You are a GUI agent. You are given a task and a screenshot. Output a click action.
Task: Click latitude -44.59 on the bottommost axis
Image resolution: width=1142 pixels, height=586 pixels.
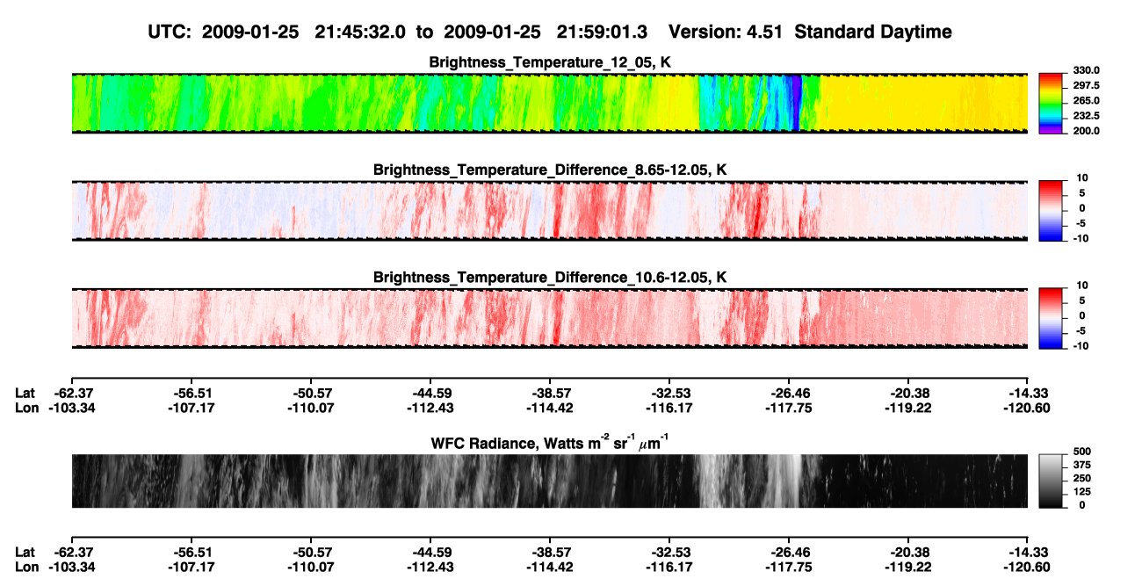coord(430,552)
